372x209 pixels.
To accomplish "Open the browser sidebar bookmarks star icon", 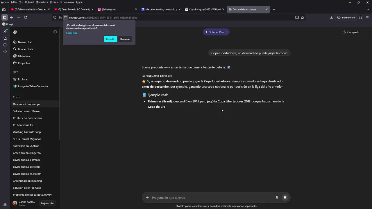I will click(x=5, y=52).
